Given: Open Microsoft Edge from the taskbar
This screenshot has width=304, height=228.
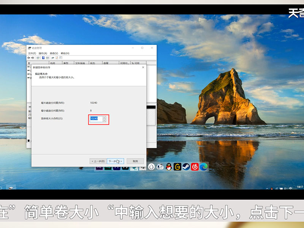Looking at the screenshot, I should 204,167.
